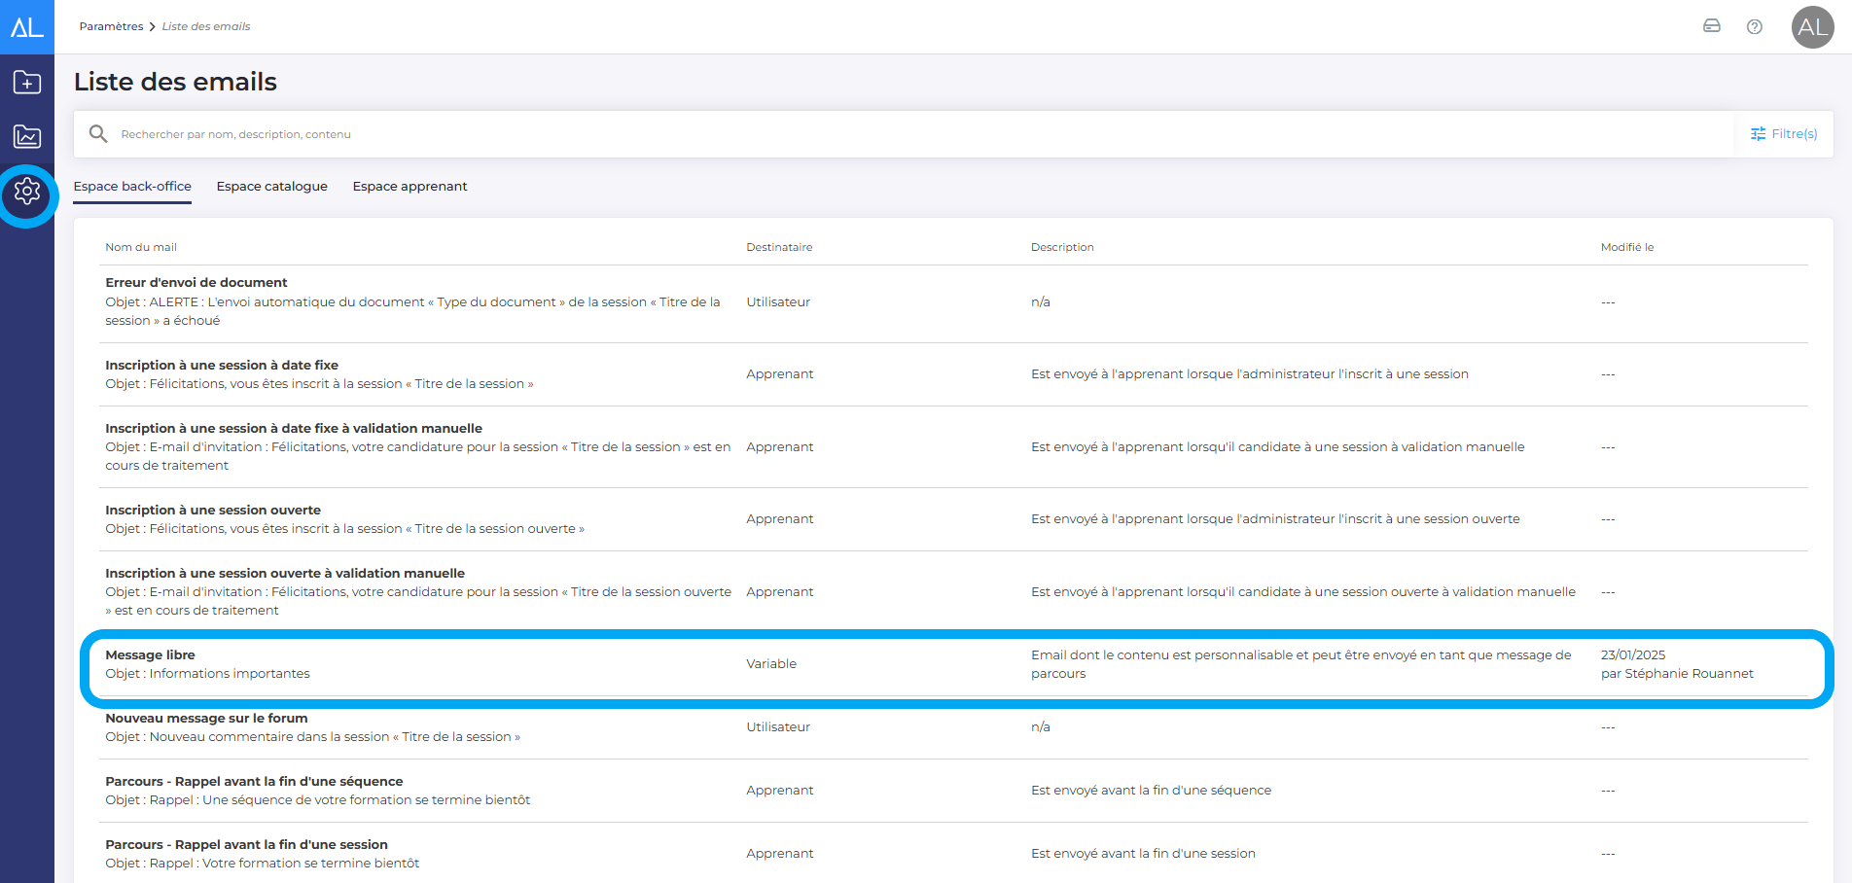Click the AL logo in the sidebar
Viewport: 1852px width, 883px height.
click(x=26, y=26)
